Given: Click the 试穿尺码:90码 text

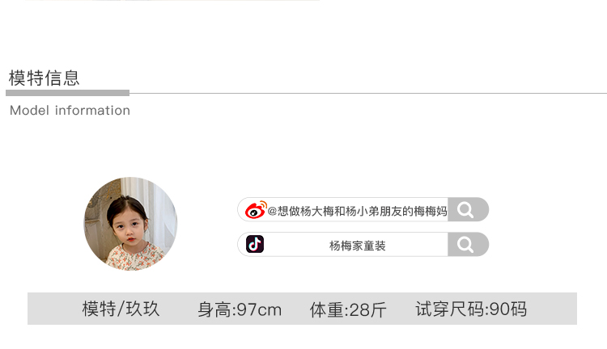Looking at the screenshot, I should point(471,309).
